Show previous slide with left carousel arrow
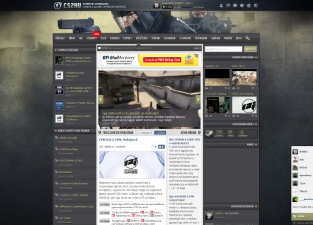Viewport: 313px width, 225px height. click(x=101, y=99)
